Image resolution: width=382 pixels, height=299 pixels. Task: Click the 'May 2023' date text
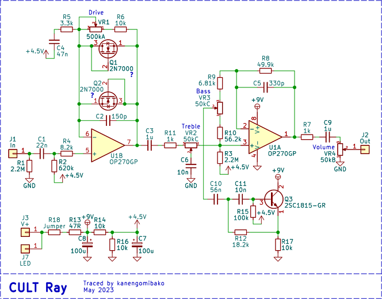[98, 290]
